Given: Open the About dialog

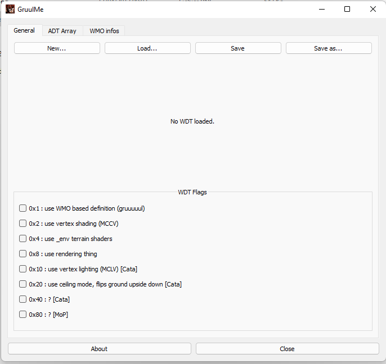Looking at the screenshot, I should [100, 349].
